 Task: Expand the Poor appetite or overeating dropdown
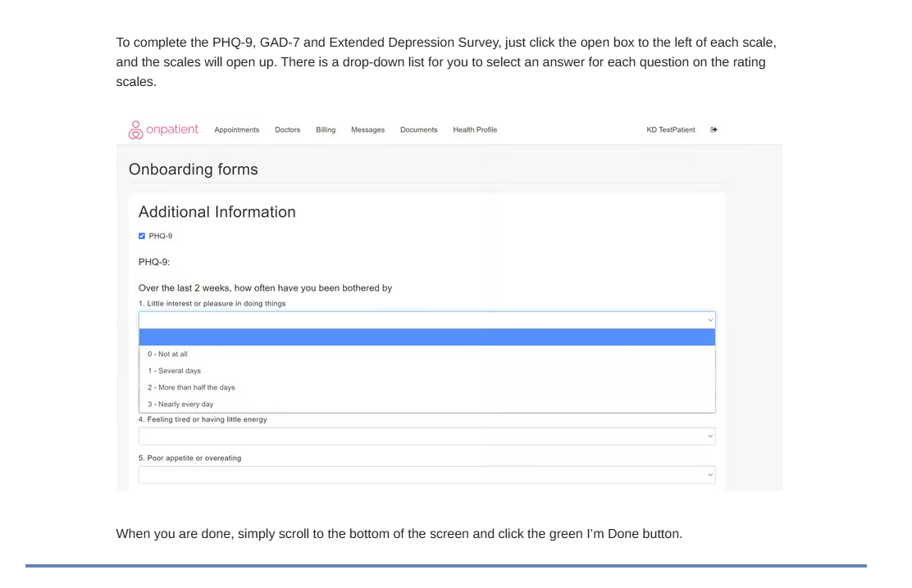click(x=427, y=475)
